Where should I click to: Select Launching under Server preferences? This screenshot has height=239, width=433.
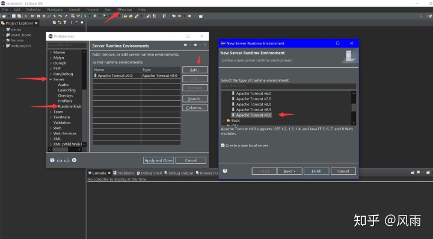tap(67, 90)
